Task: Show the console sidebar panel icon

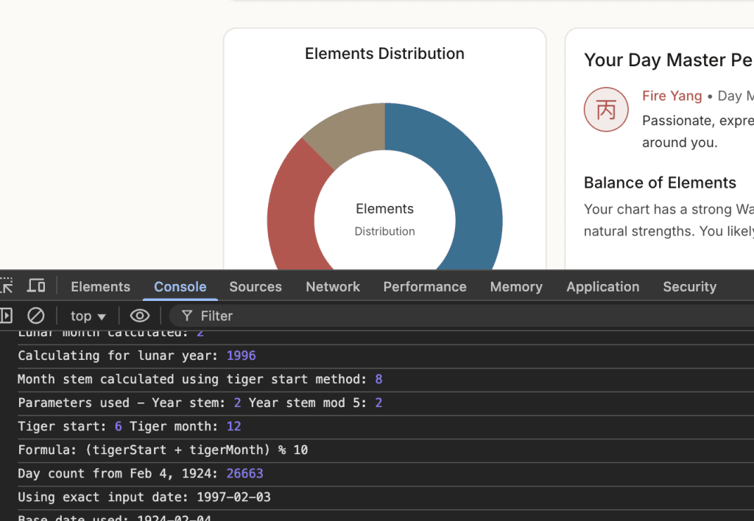Action: [6, 316]
